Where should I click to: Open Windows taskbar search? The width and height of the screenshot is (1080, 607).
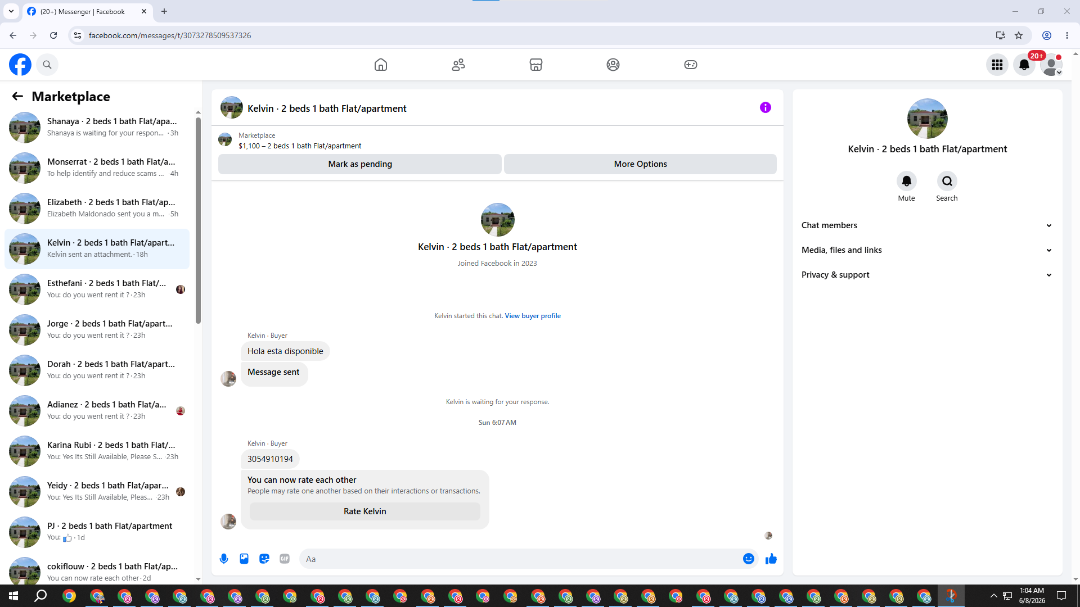pyautogui.click(x=40, y=596)
